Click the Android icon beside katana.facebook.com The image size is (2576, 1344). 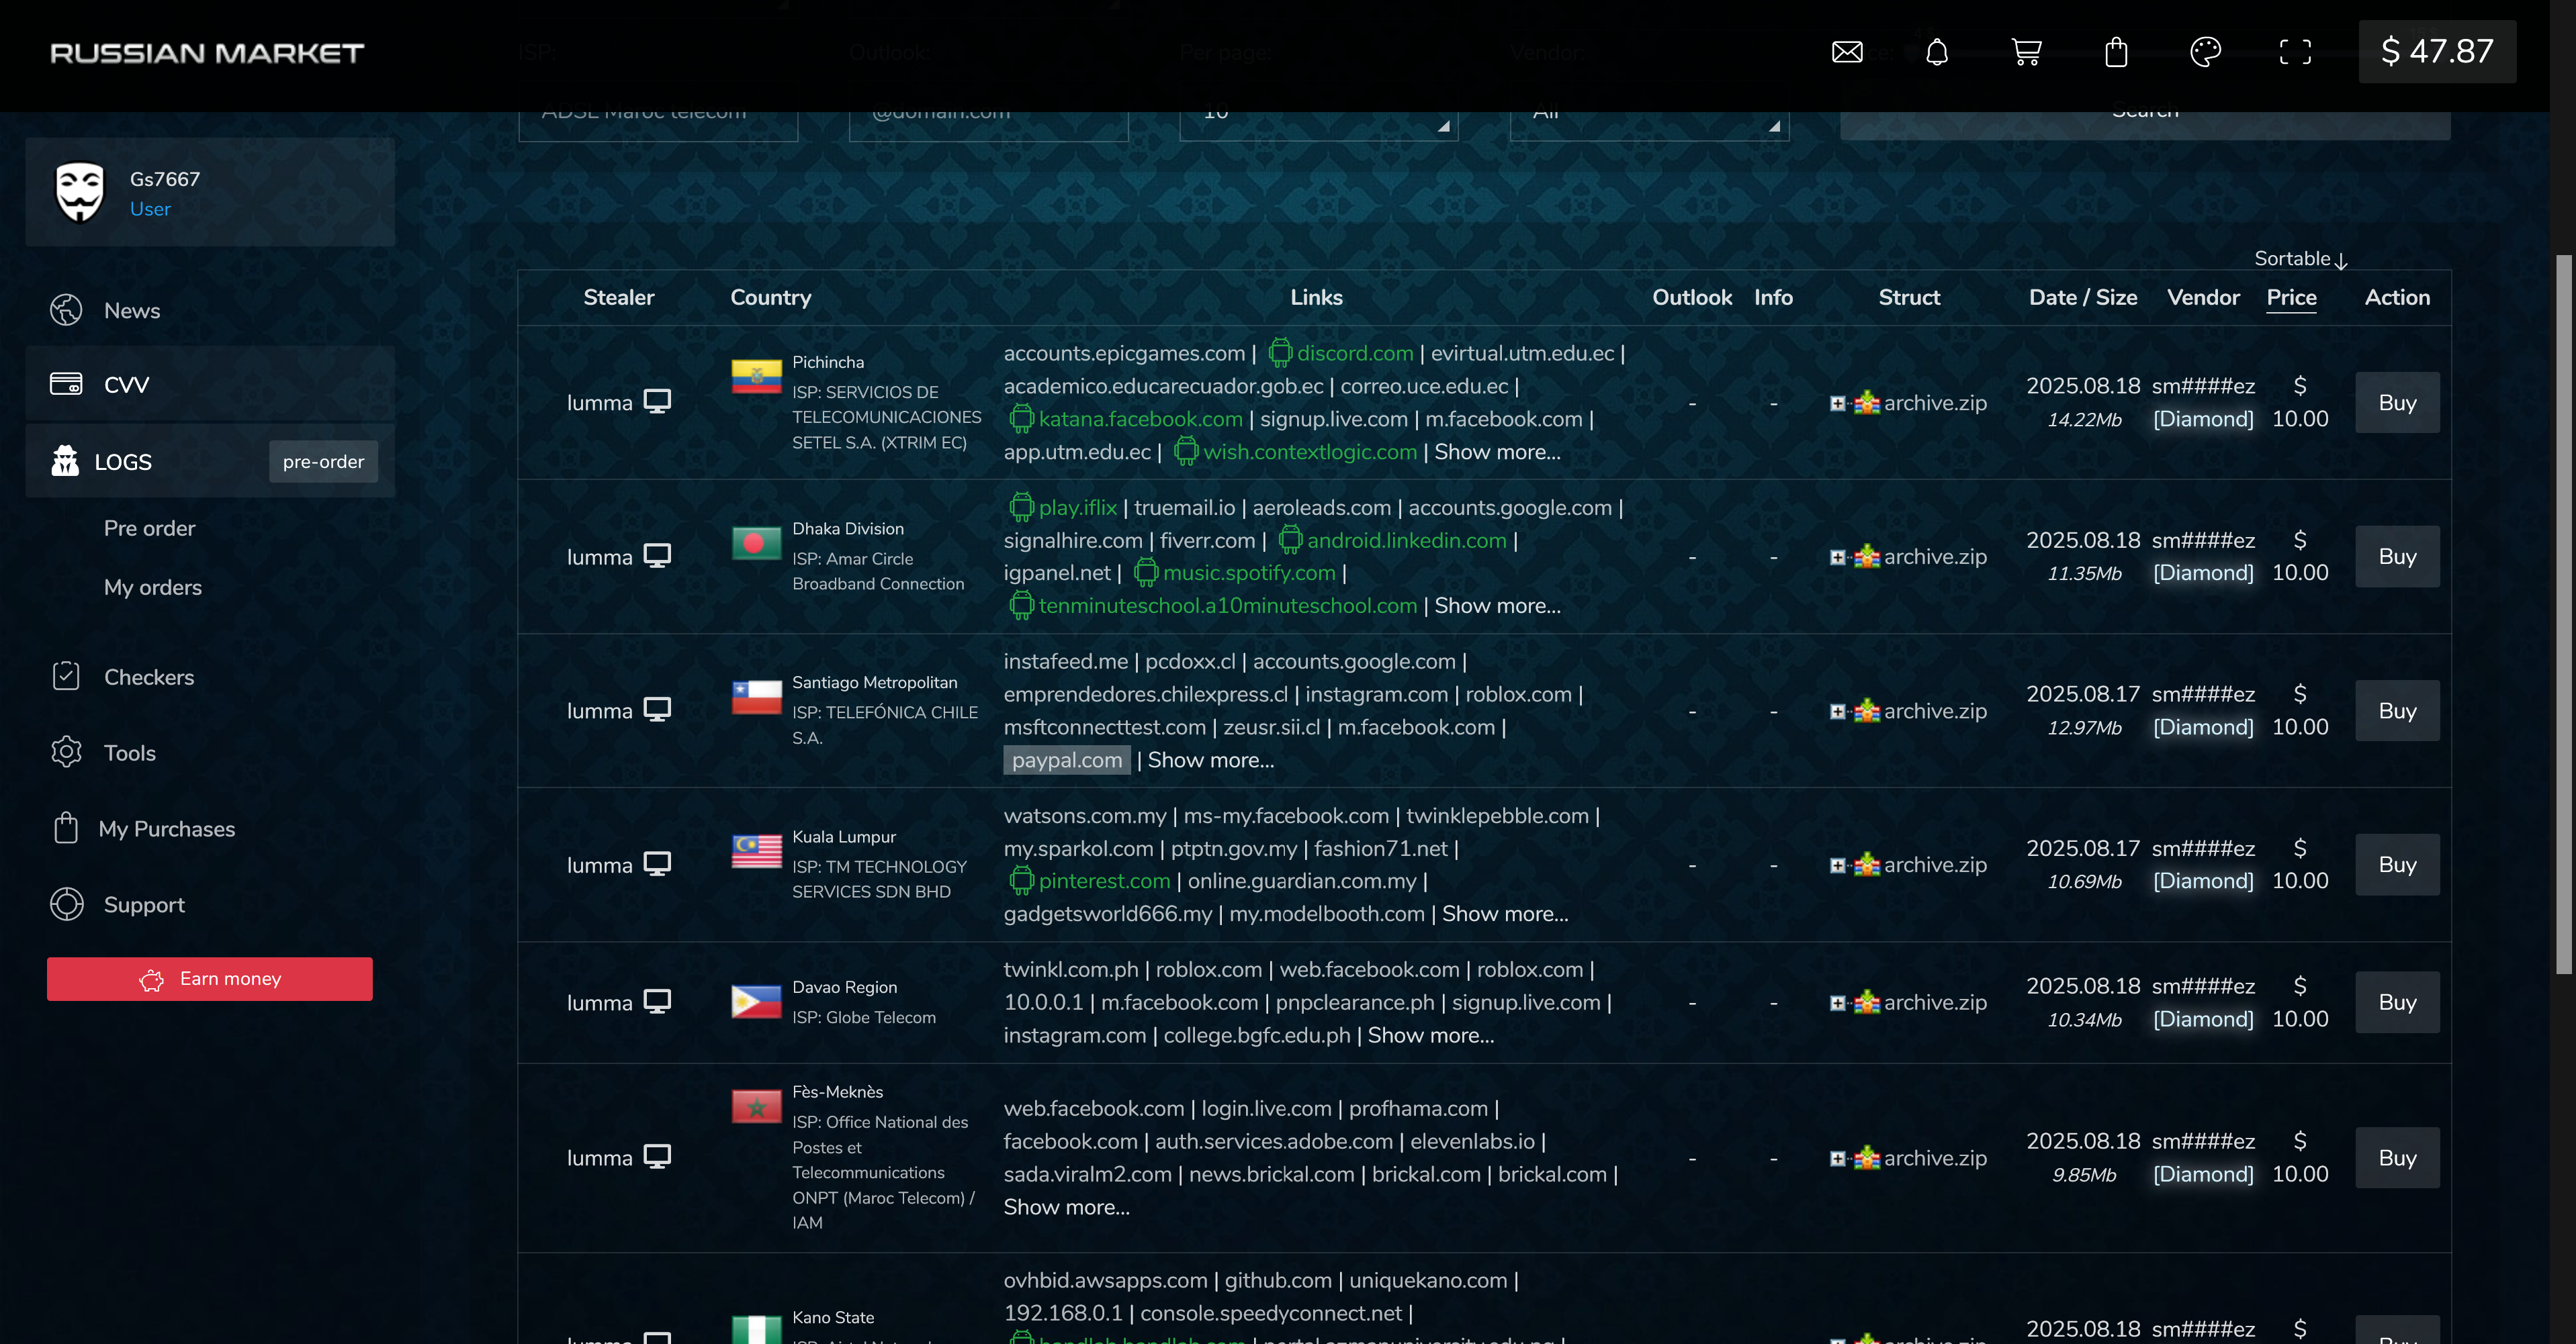pos(1021,418)
